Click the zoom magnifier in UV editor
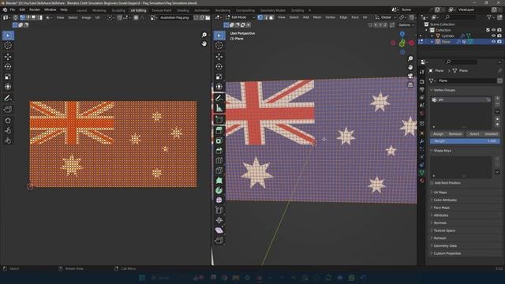 pos(204,35)
